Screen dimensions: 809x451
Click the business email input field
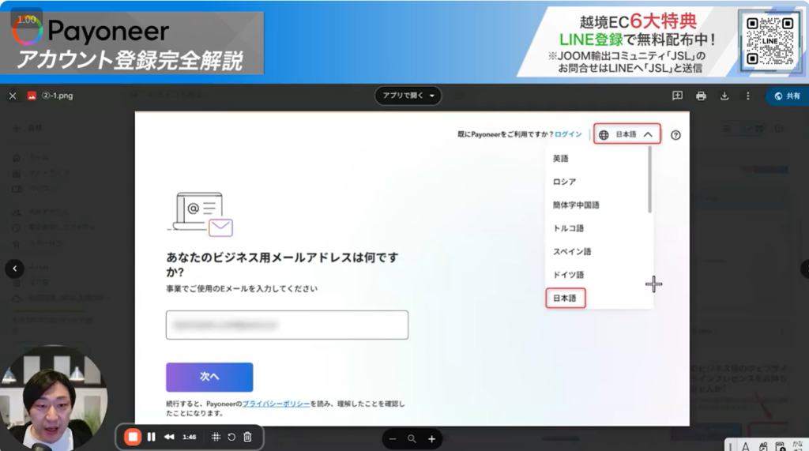tap(287, 325)
